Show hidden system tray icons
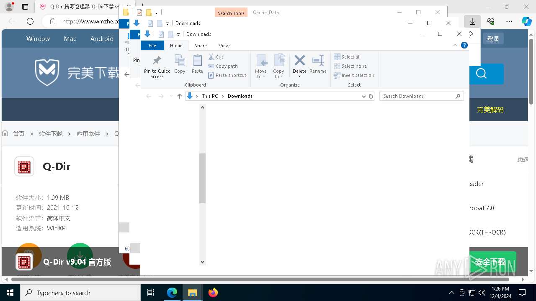This screenshot has height=301, width=536. (451, 293)
